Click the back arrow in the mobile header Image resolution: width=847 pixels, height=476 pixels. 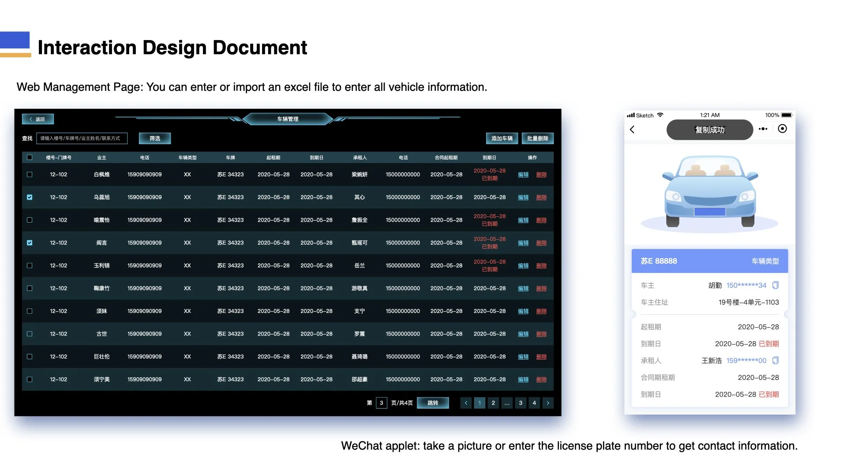pos(632,130)
